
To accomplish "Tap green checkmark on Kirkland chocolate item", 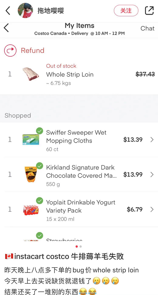I will pos(39,166).
